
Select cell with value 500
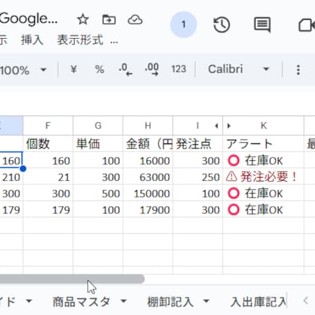point(98,193)
